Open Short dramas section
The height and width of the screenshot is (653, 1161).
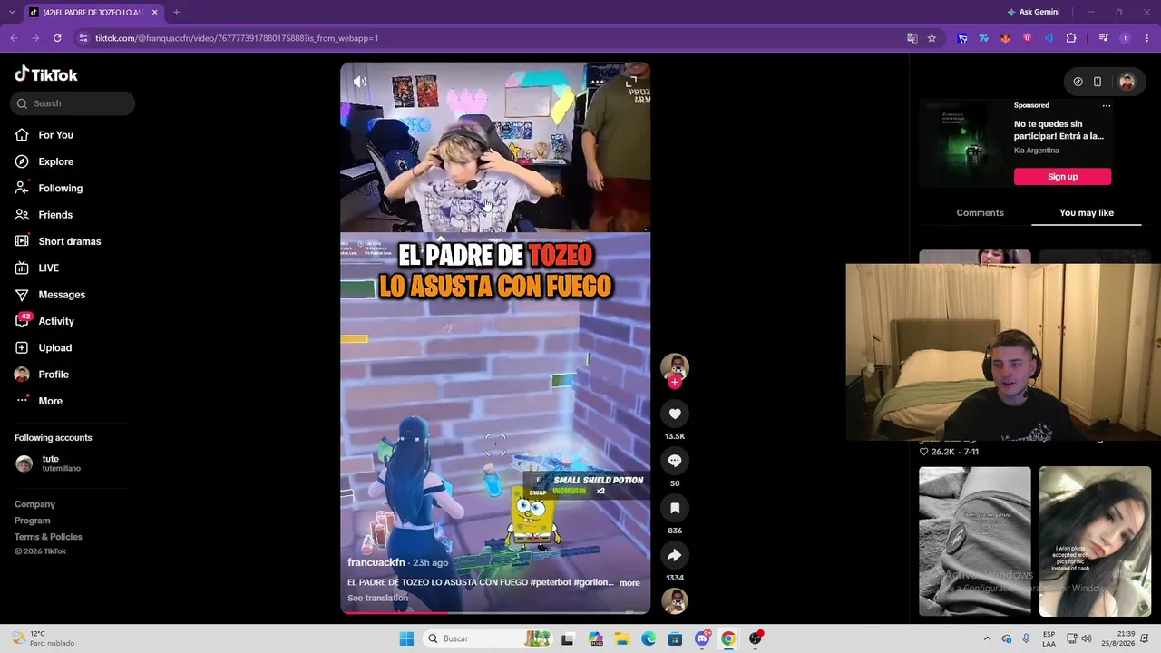pyautogui.click(x=69, y=241)
